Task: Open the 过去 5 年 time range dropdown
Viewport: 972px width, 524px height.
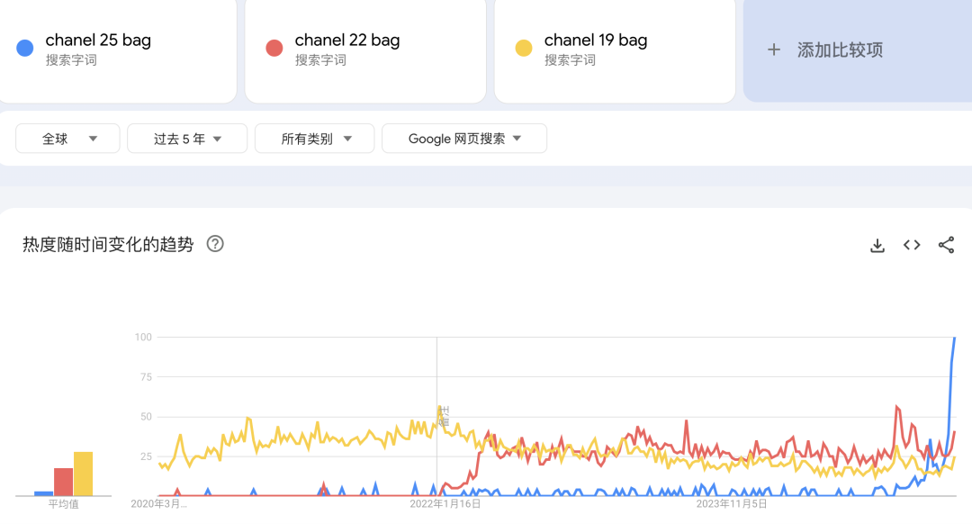Action: click(x=187, y=139)
